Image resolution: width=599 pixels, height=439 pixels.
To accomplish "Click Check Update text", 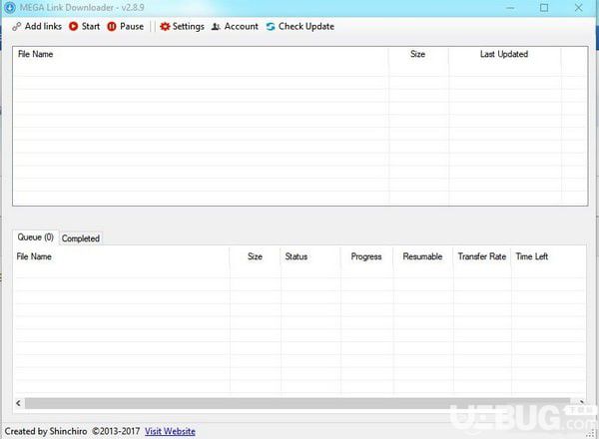I will coord(306,26).
